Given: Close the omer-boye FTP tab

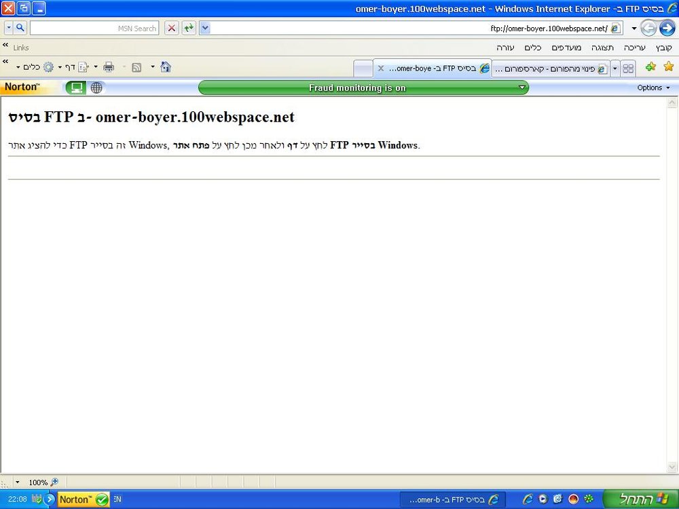Looking at the screenshot, I should tap(381, 69).
